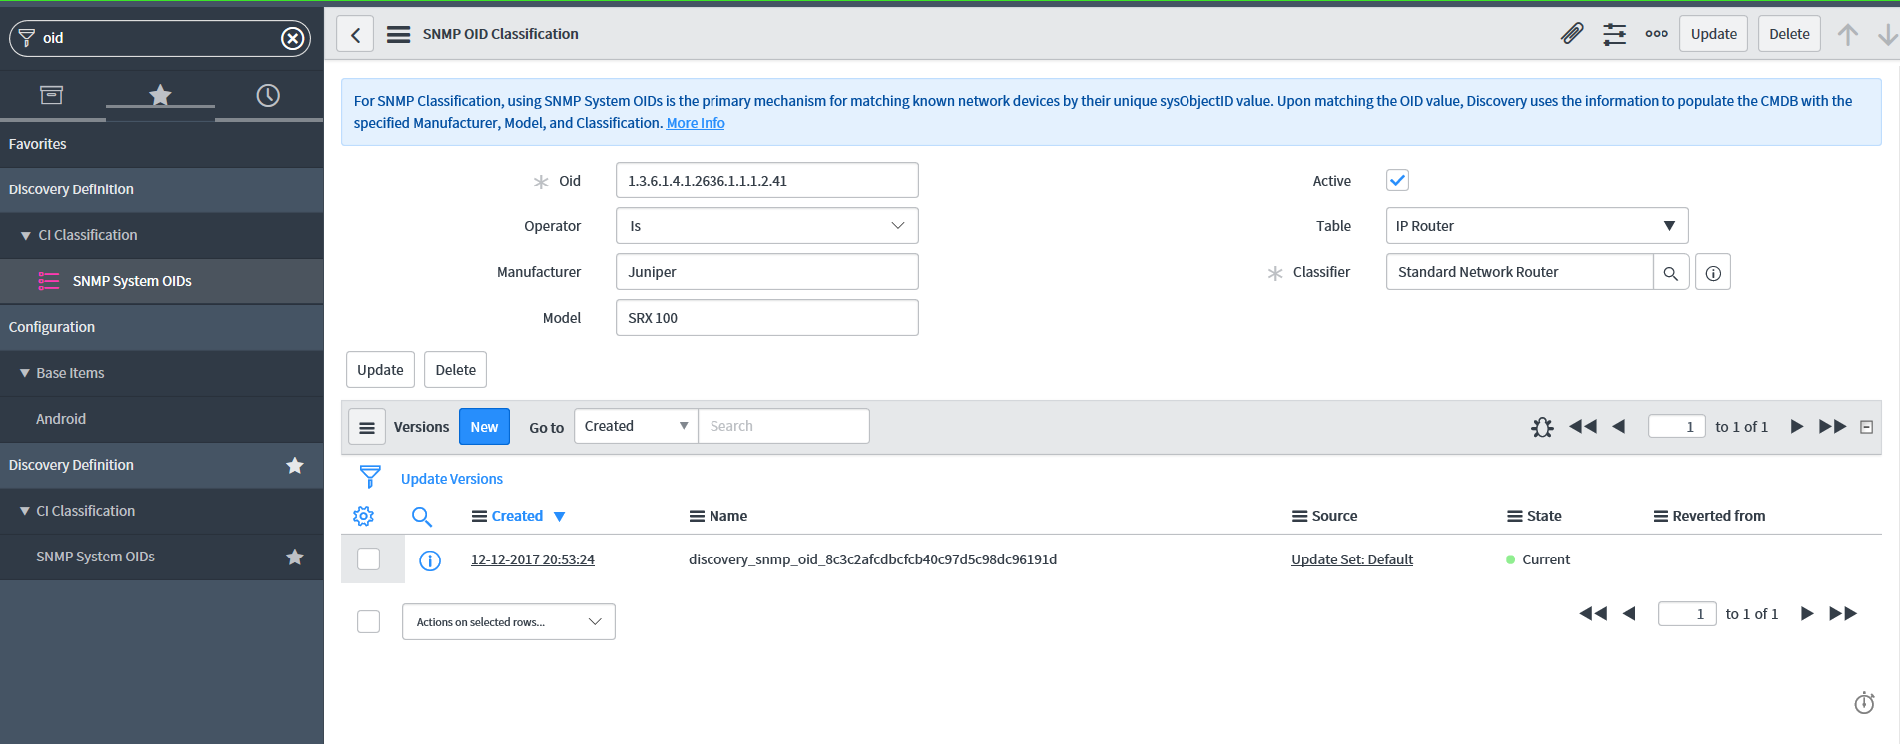Go to the next record arrow
1900x744 pixels.
[x=1887, y=34]
